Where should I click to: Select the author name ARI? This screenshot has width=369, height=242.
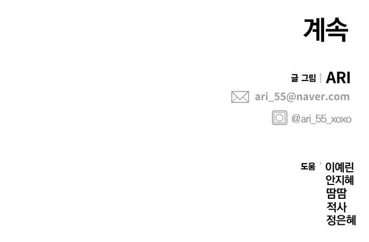(x=338, y=78)
